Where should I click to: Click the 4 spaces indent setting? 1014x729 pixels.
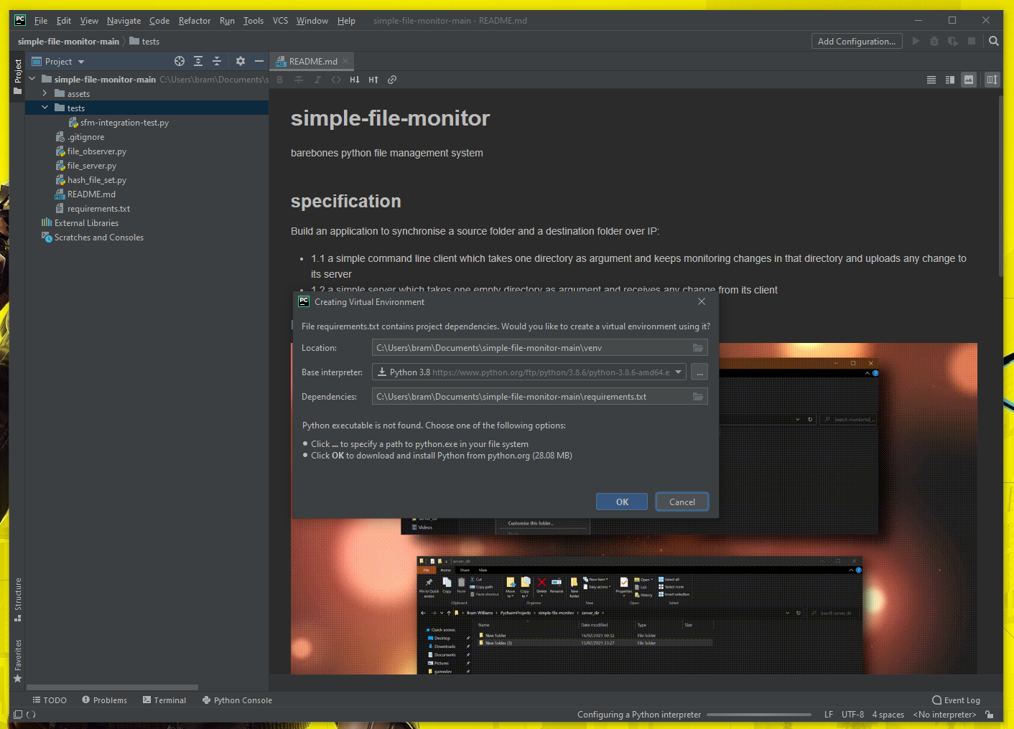(888, 715)
